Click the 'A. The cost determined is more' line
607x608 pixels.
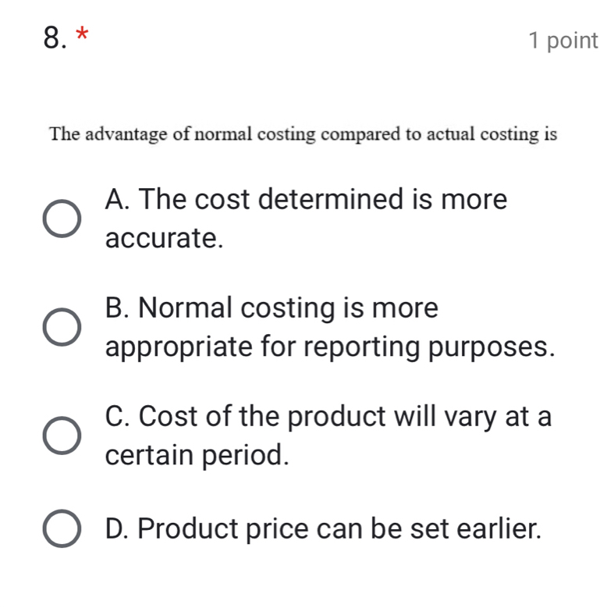tap(306, 200)
